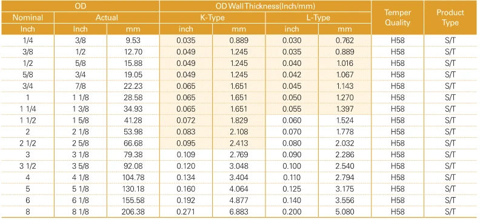Click the 2 5/8 actual inch cell

80,143
